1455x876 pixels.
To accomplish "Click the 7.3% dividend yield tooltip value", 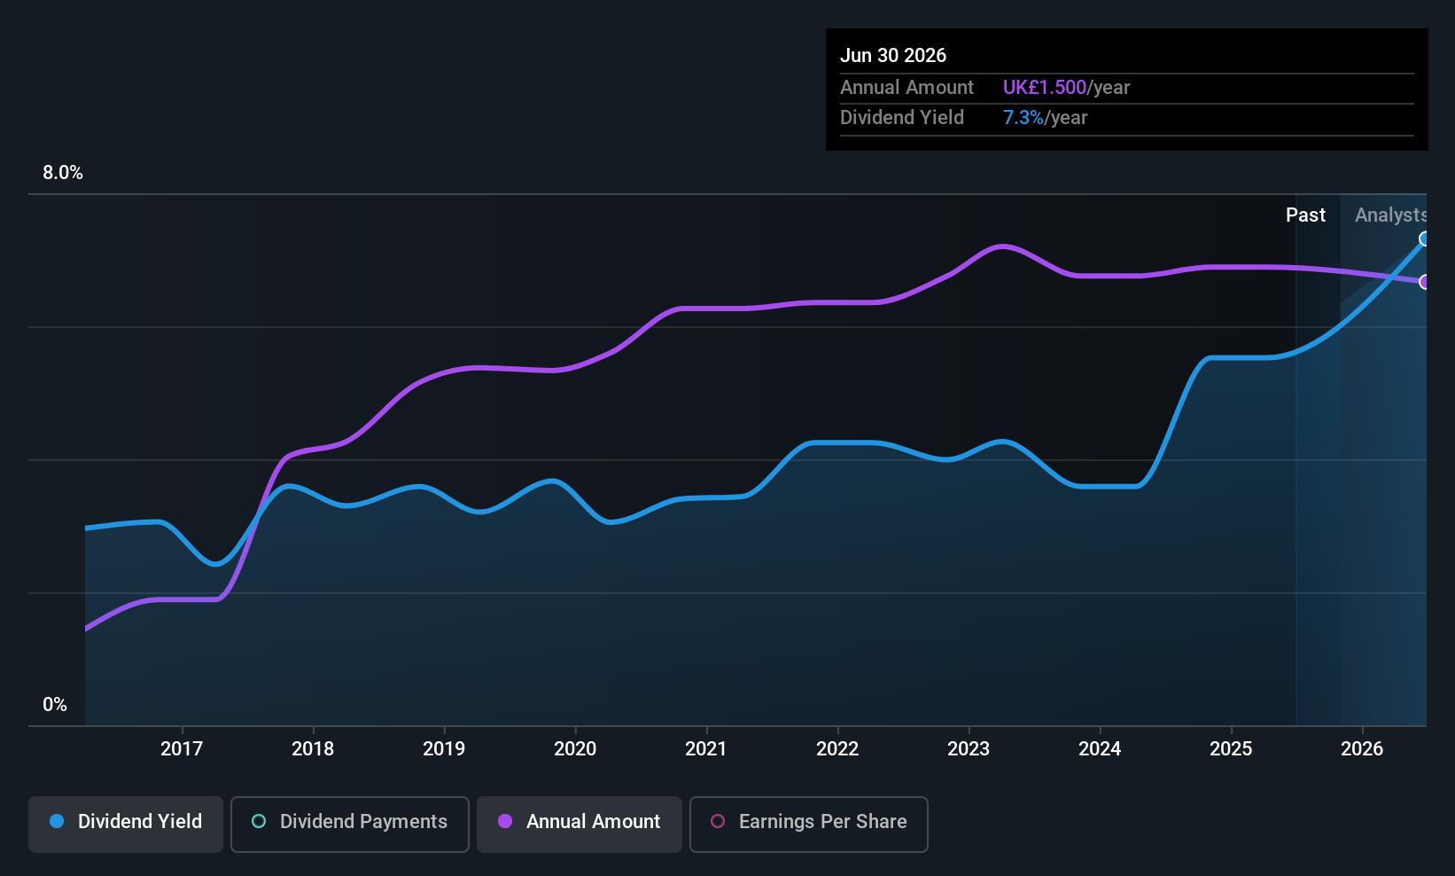I will 1023,118.
